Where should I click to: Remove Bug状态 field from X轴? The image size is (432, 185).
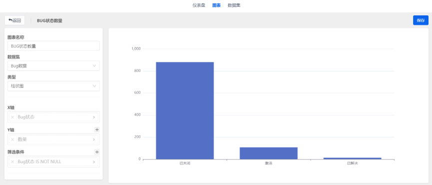(12, 117)
